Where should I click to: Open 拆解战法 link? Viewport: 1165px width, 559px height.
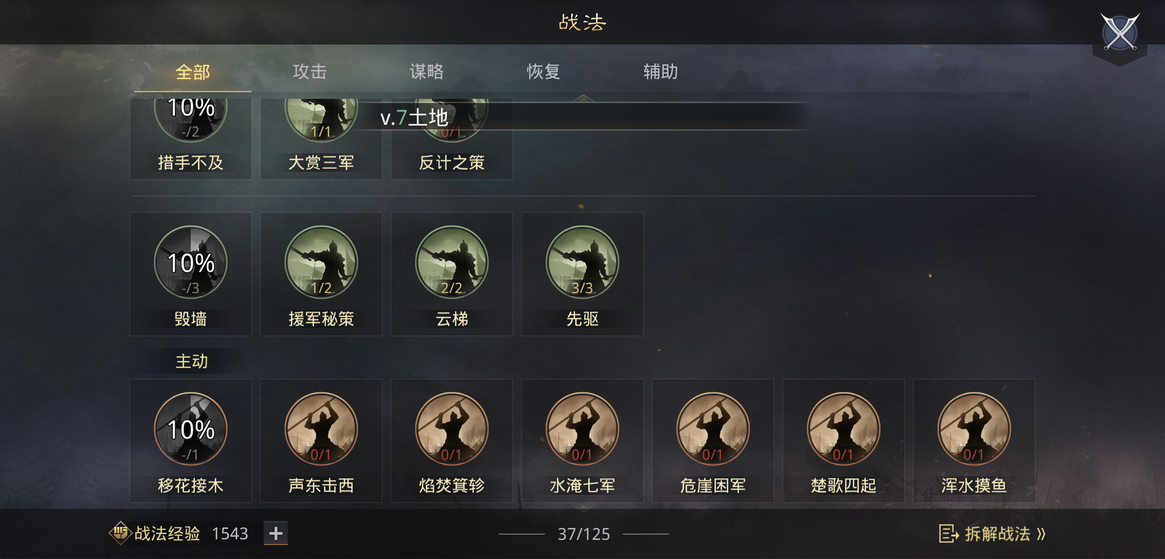click(x=992, y=534)
